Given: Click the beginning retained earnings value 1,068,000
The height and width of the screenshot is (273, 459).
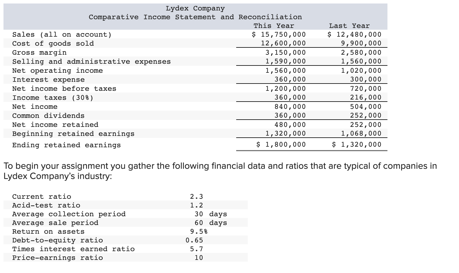Looking at the screenshot, I should [x=361, y=133].
